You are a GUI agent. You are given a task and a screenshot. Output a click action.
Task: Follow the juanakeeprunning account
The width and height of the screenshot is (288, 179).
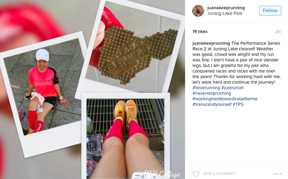tap(270, 10)
